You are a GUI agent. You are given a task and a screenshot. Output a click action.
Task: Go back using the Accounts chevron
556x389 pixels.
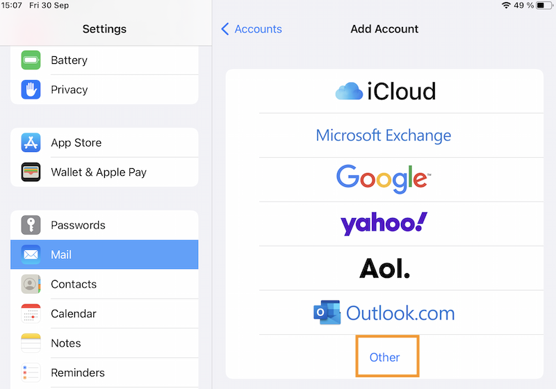tap(225, 29)
